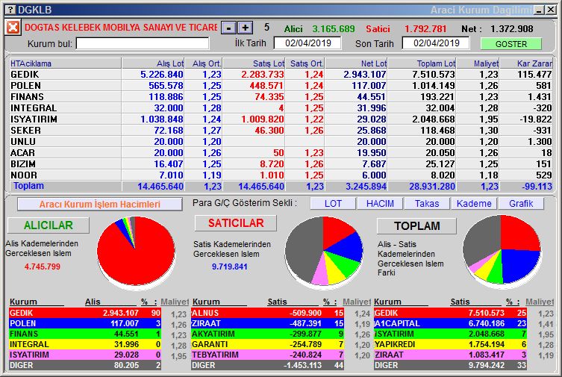Viewport: 562px width, 377px height.
Task: Click yellow INTEGRAL row in buyers list
Action: (x=85, y=344)
